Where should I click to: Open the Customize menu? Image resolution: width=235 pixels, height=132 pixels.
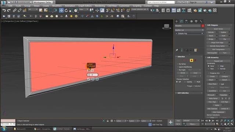[x=124, y=6]
